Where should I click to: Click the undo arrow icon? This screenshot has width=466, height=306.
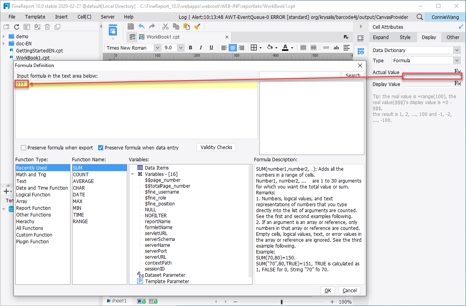[x=141, y=26]
